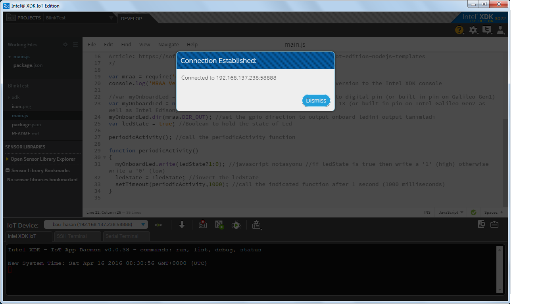
Task: Open the user account icon
Action: point(500,30)
